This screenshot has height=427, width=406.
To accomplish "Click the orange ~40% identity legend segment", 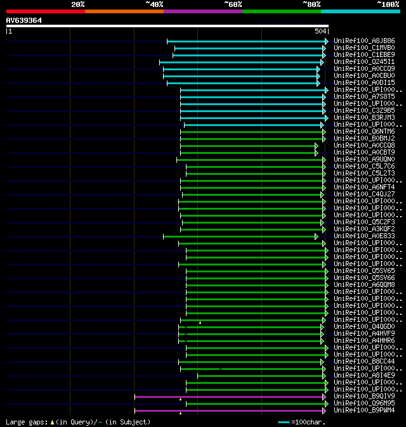I will pyautogui.click(x=124, y=11).
